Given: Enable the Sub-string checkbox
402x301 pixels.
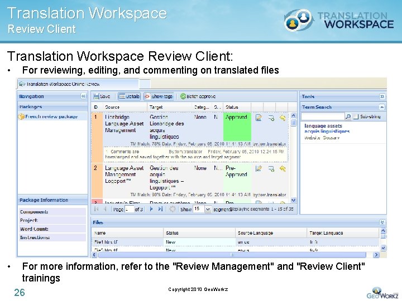Looking at the screenshot, I should point(356,116).
